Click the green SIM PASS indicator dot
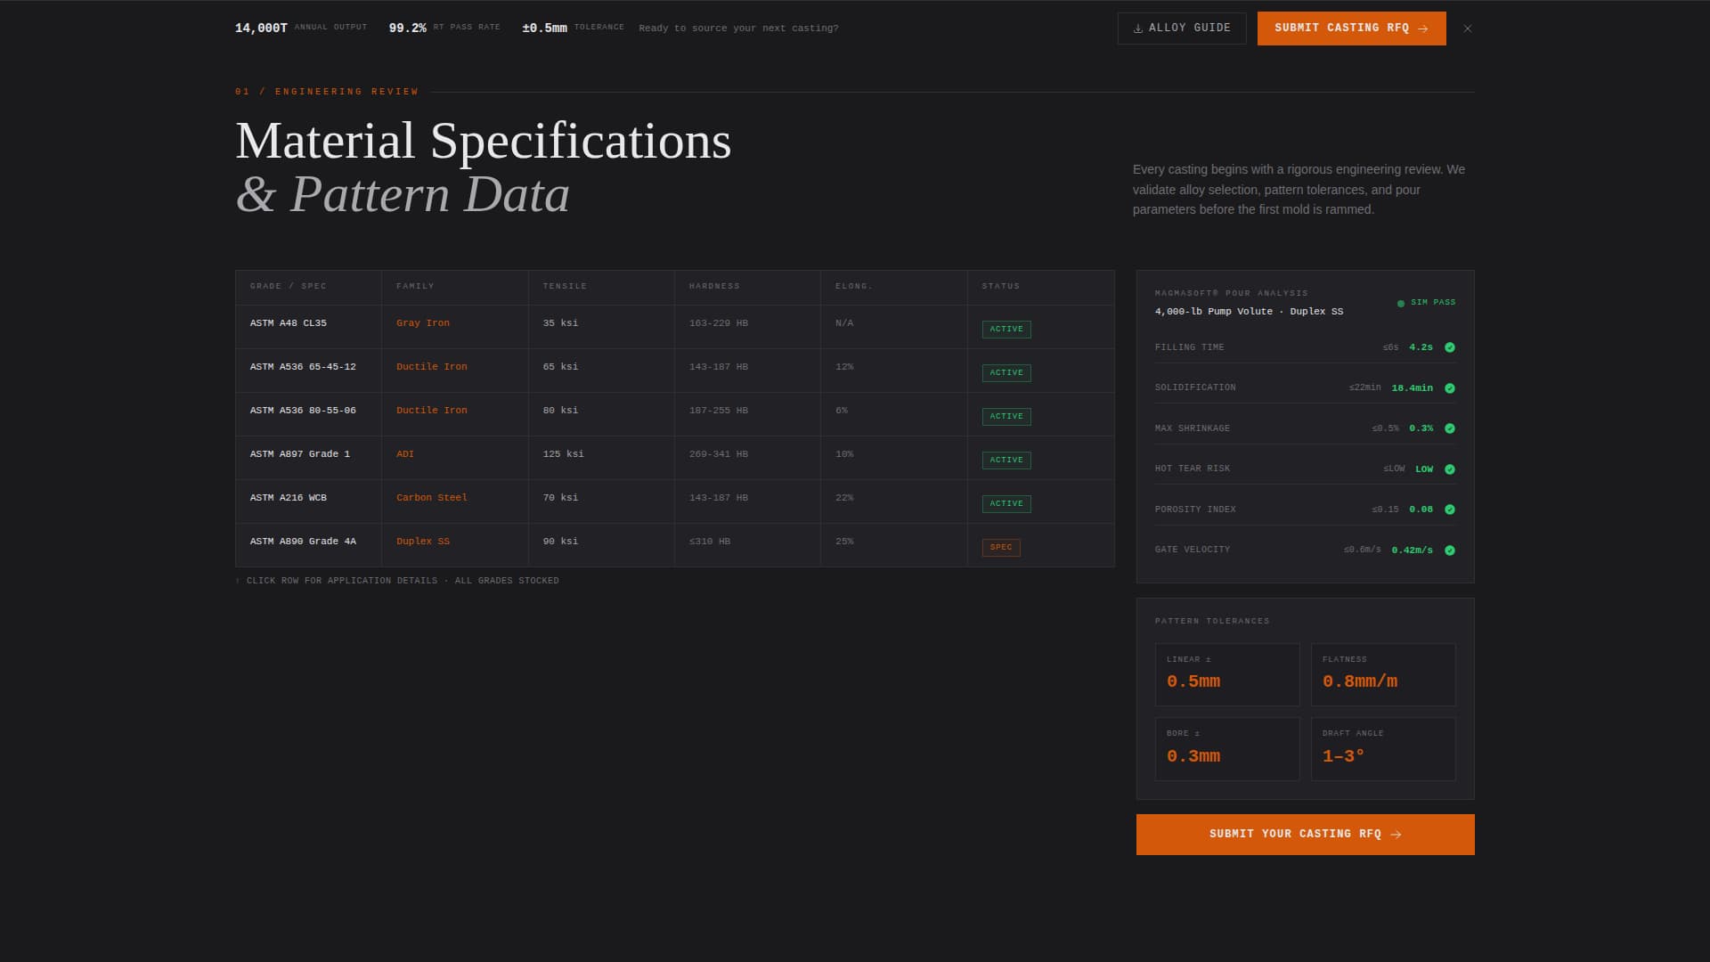The width and height of the screenshot is (1710, 962). [1400, 302]
